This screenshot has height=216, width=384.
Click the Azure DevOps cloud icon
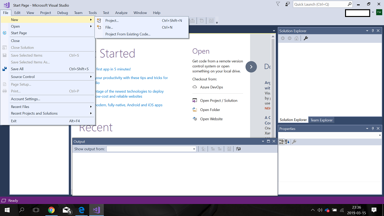pyautogui.click(x=195, y=87)
